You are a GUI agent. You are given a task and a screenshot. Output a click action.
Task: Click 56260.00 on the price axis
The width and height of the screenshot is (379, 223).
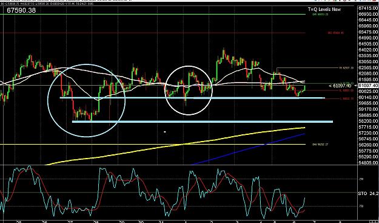tap(368, 145)
